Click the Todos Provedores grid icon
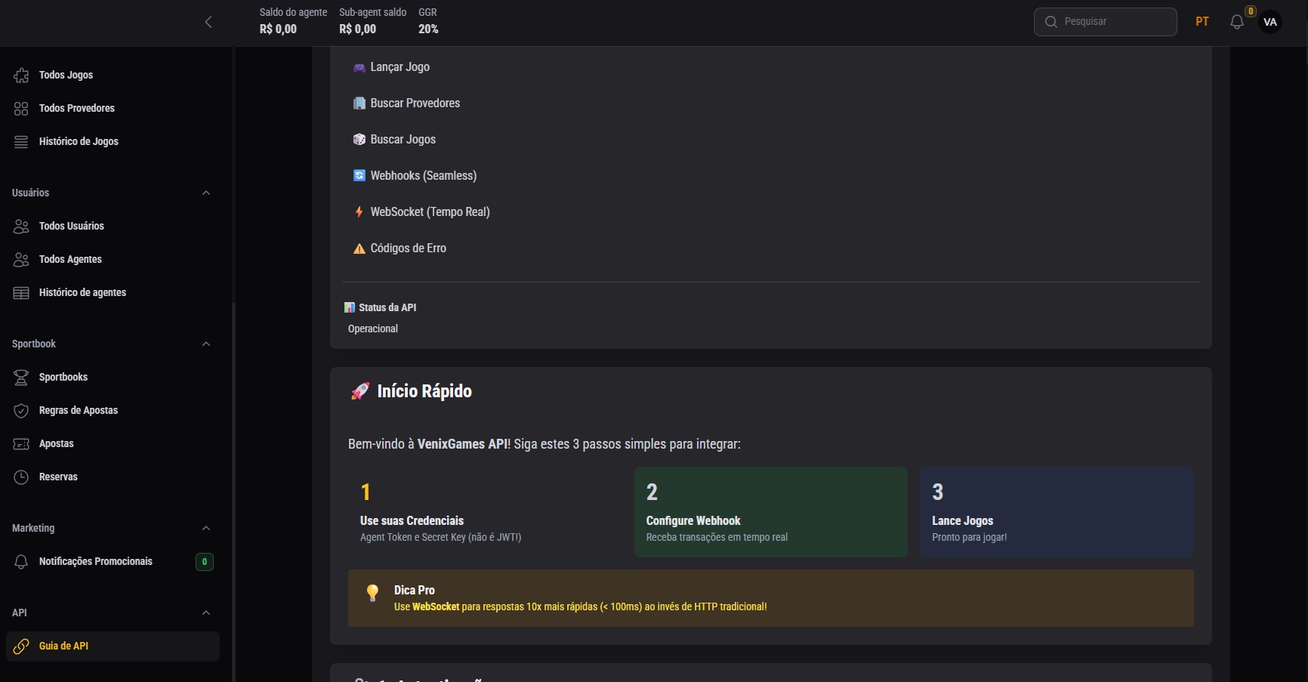 (x=21, y=109)
